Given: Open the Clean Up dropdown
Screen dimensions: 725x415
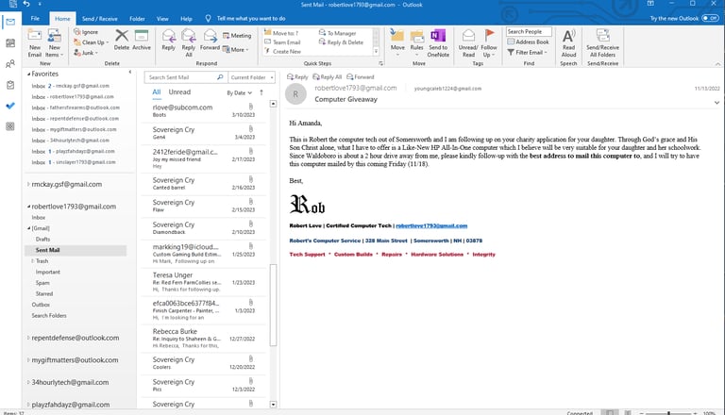Looking at the screenshot, I should point(91,42).
